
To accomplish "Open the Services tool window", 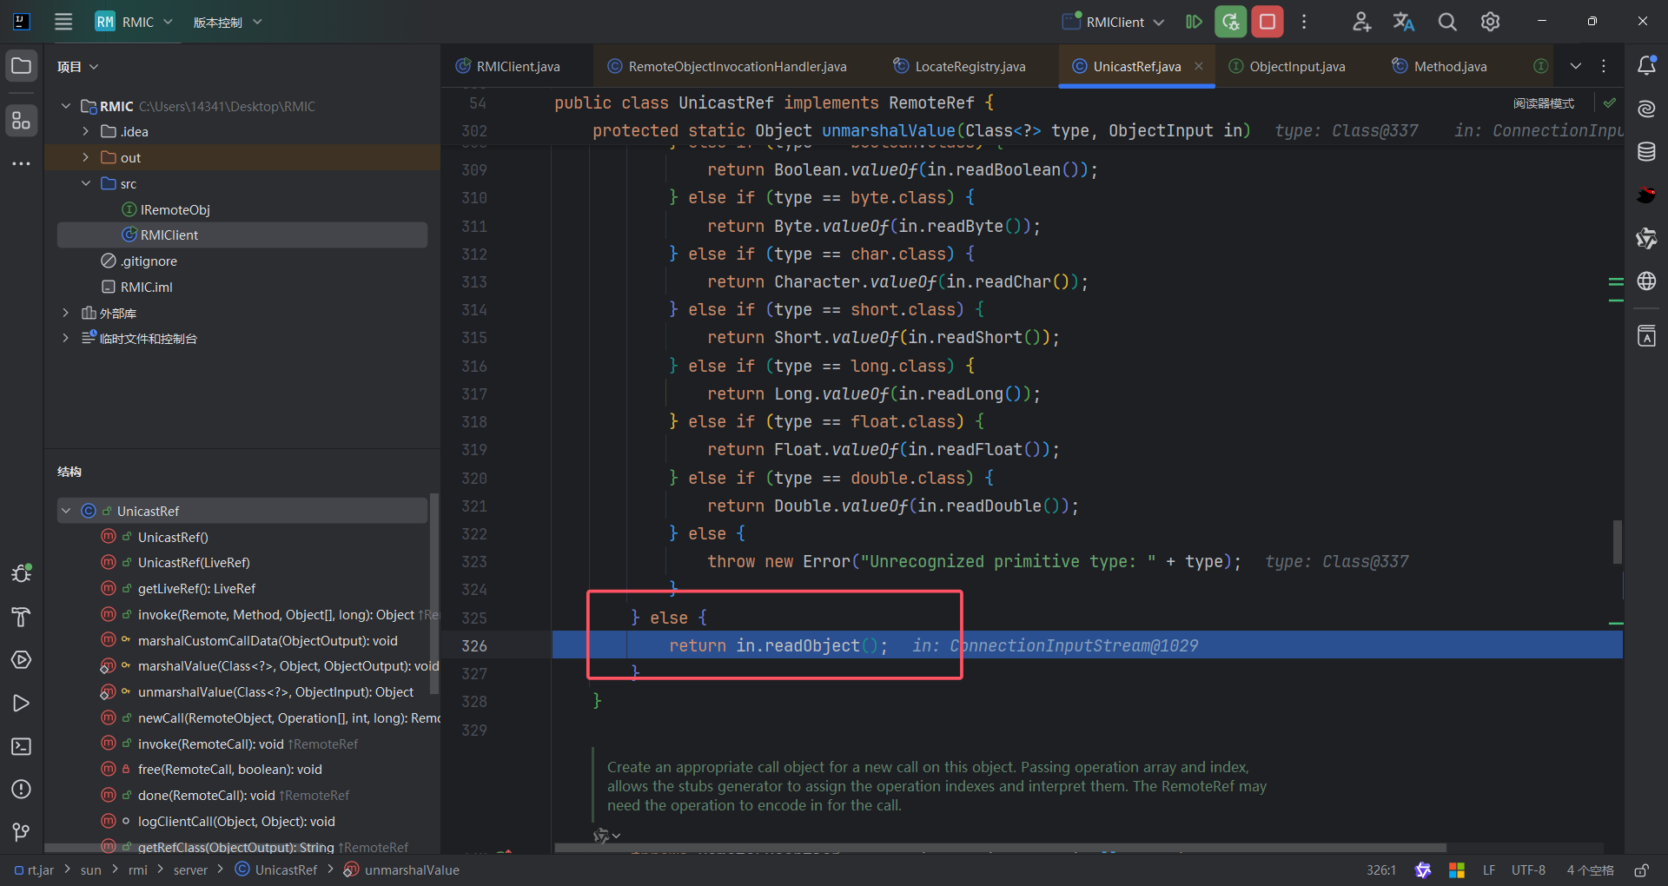I will [21, 660].
